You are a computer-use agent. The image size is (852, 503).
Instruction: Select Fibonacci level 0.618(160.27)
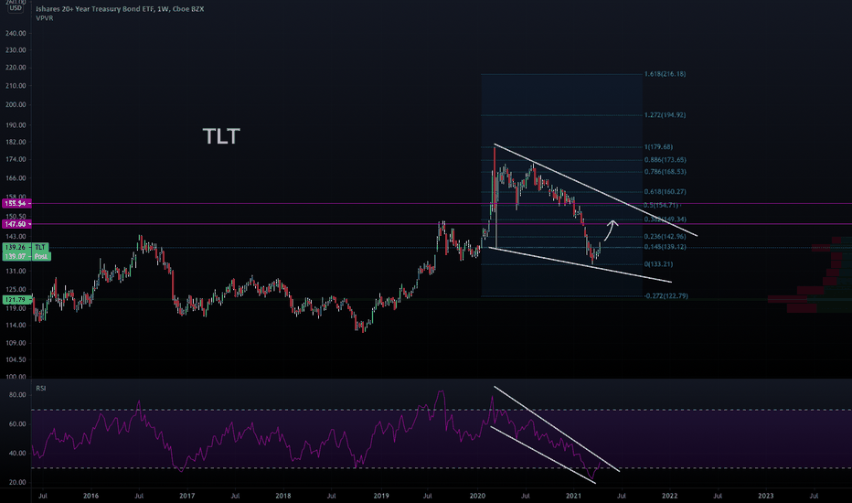click(665, 191)
